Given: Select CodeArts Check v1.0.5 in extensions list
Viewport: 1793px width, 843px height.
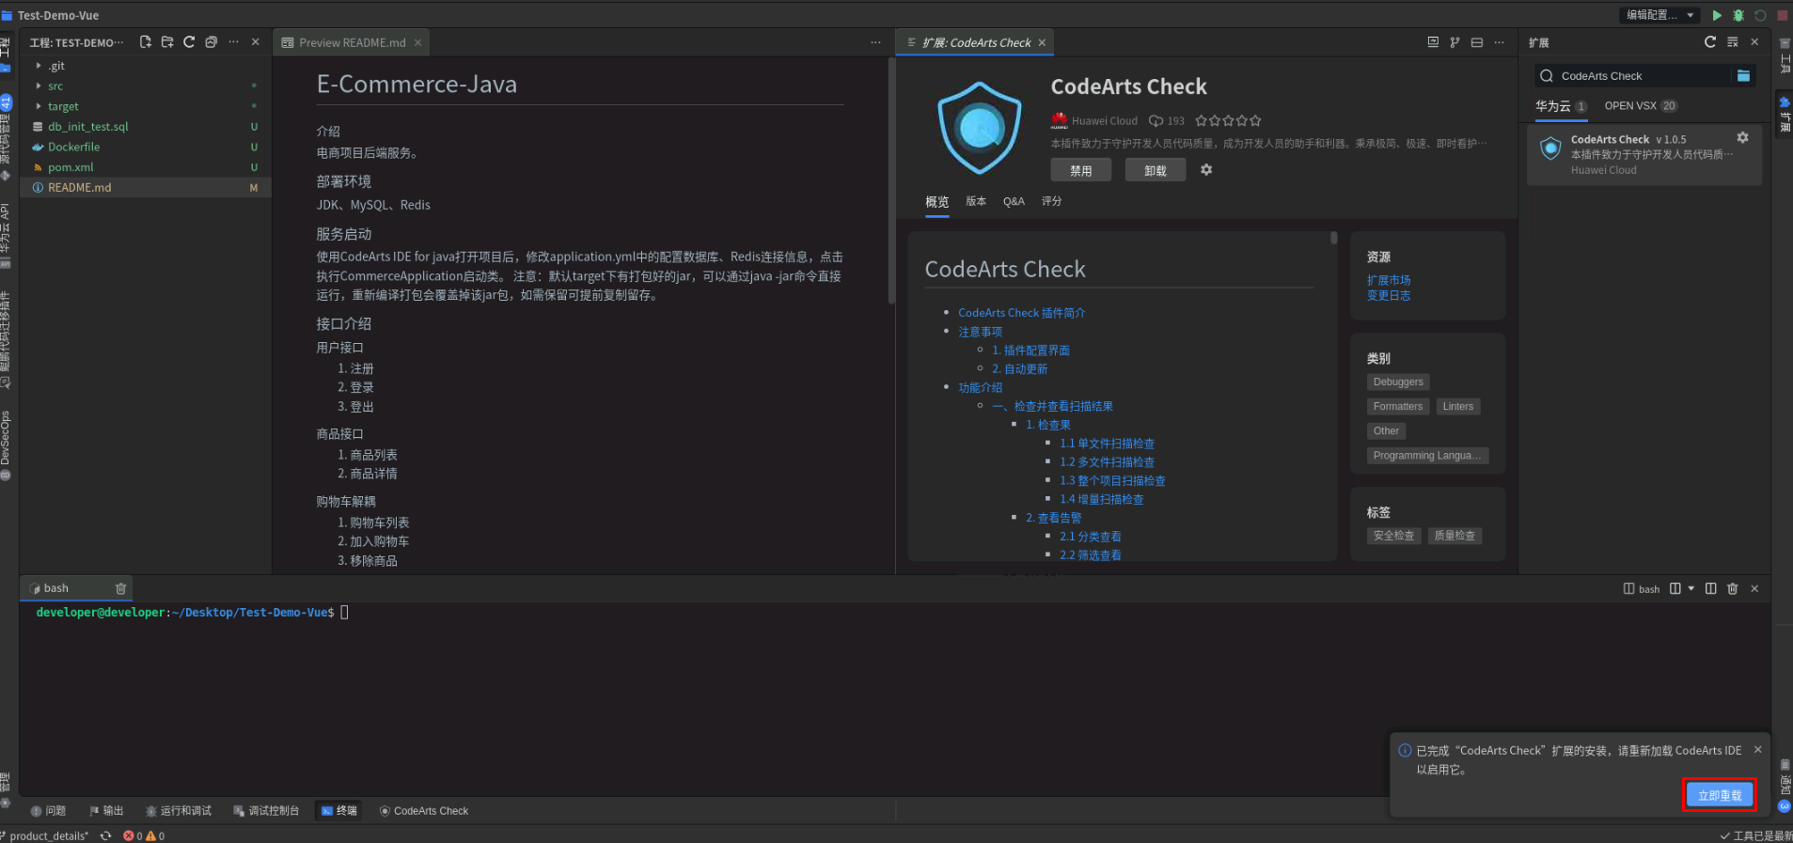Looking at the screenshot, I should pyautogui.click(x=1644, y=154).
